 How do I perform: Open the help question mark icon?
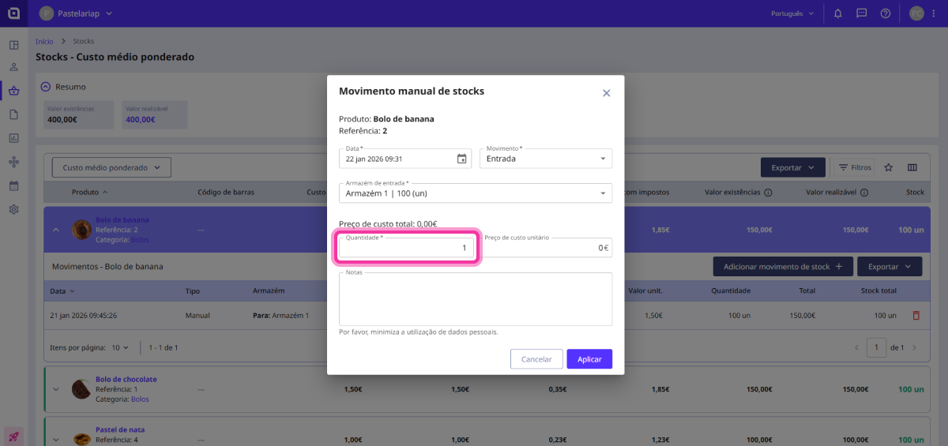pyautogui.click(x=885, y=13)
